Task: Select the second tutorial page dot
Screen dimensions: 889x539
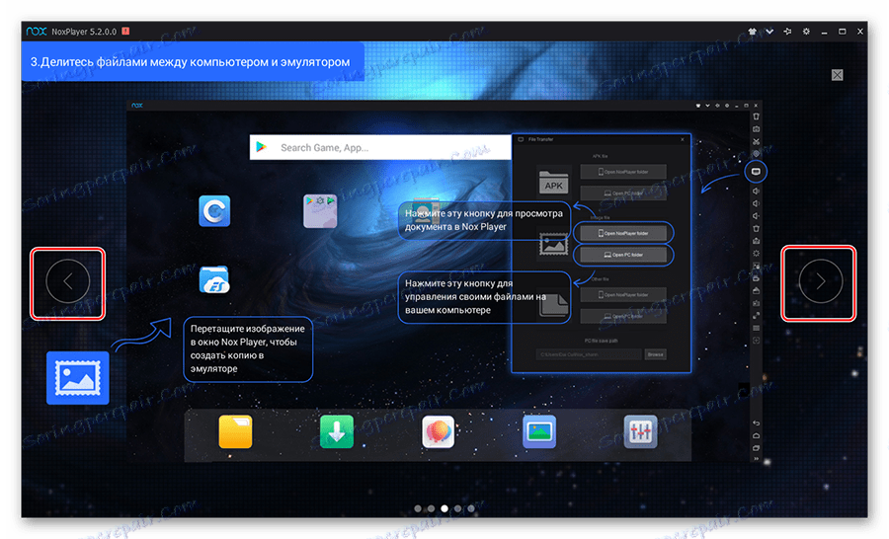Action: 431,508
